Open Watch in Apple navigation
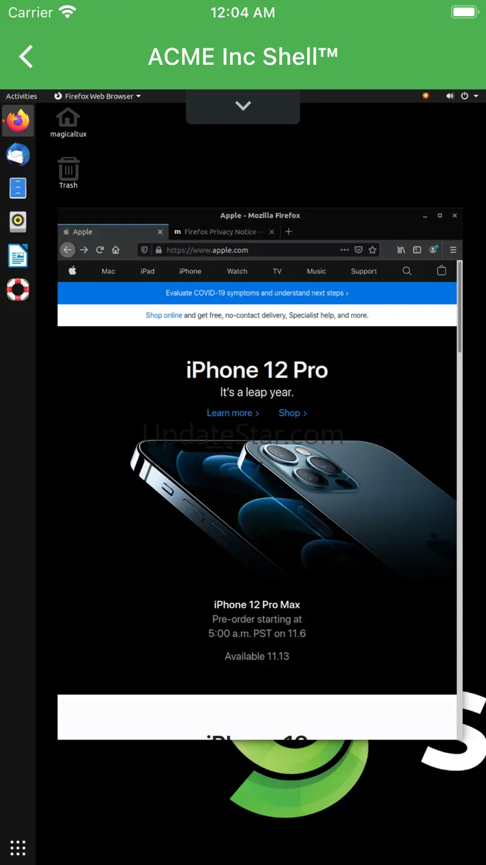486x865 pixels. pos(237,271)
